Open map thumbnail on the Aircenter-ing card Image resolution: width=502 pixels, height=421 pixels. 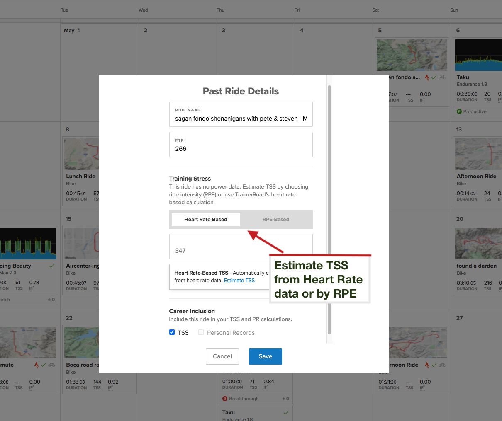pos(82,244)
